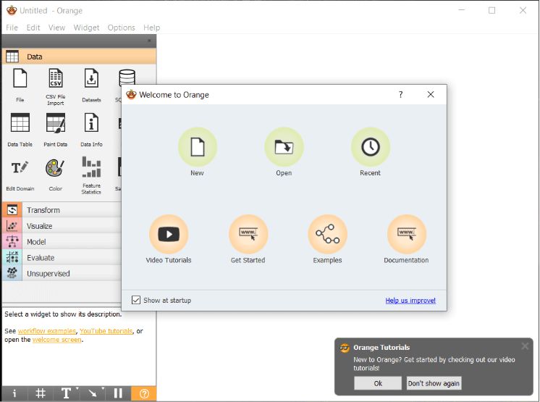This screenshot has width=540, height=402.
Task: Open Video Tutorials from Welcome dialog
Action: (x=169, y=239)
